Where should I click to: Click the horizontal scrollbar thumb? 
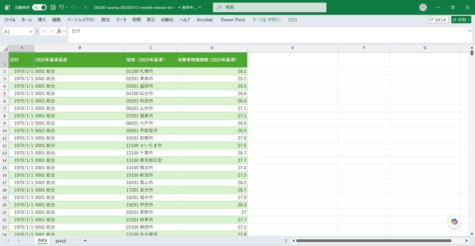click(x=374, y=240)
